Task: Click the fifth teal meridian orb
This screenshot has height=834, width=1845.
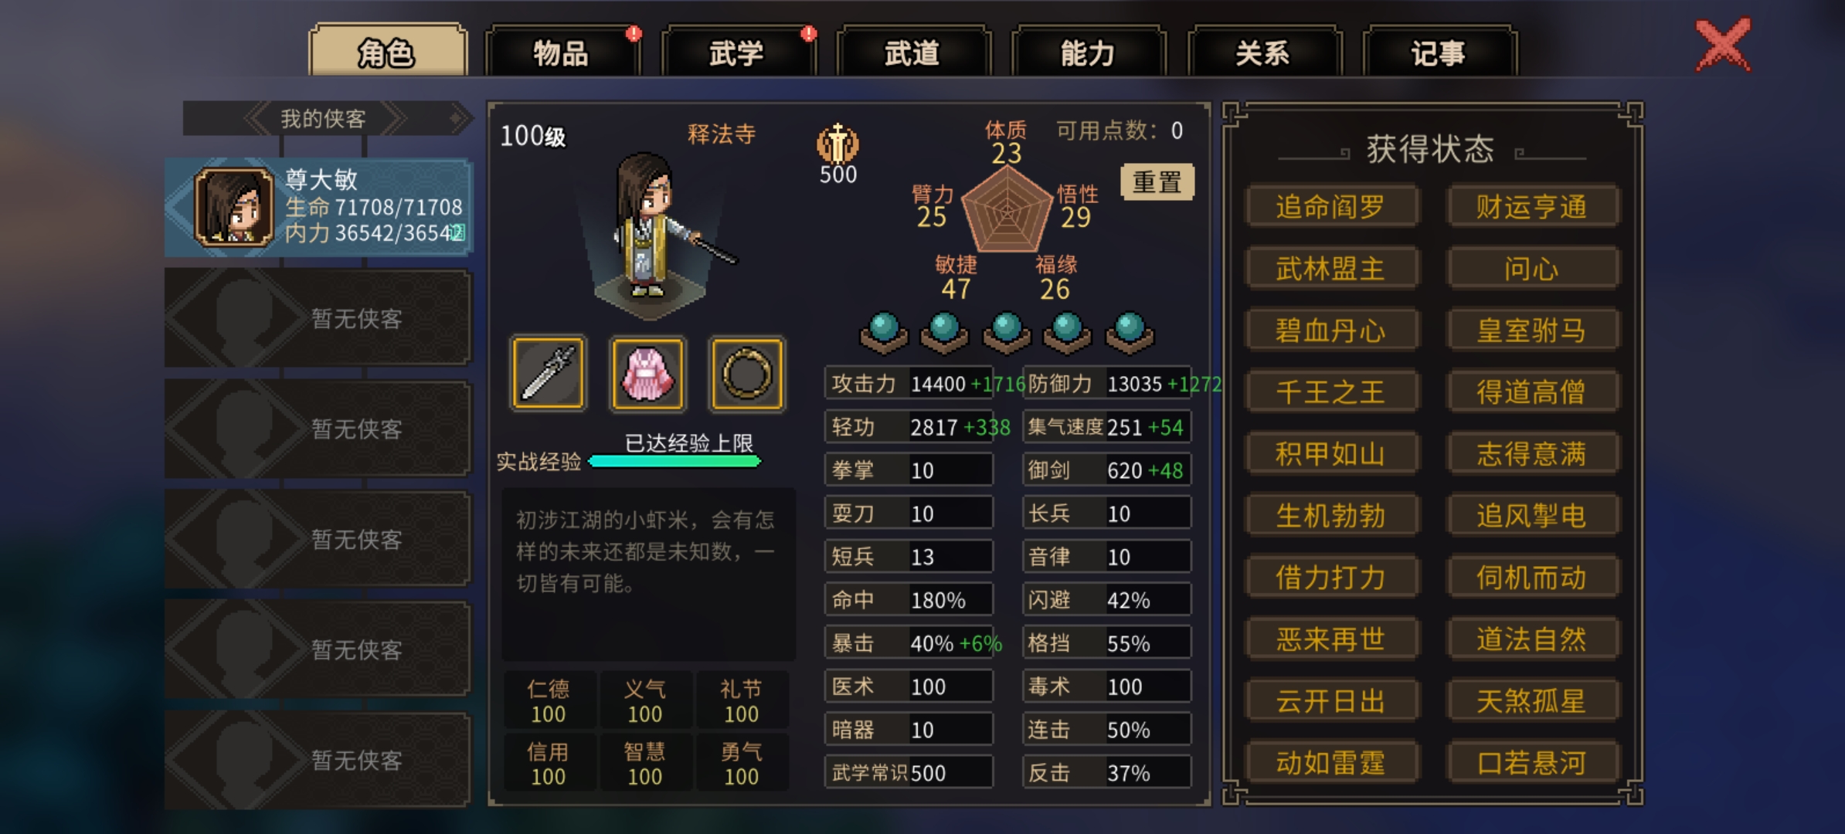Action: [x=1130, y=333]
